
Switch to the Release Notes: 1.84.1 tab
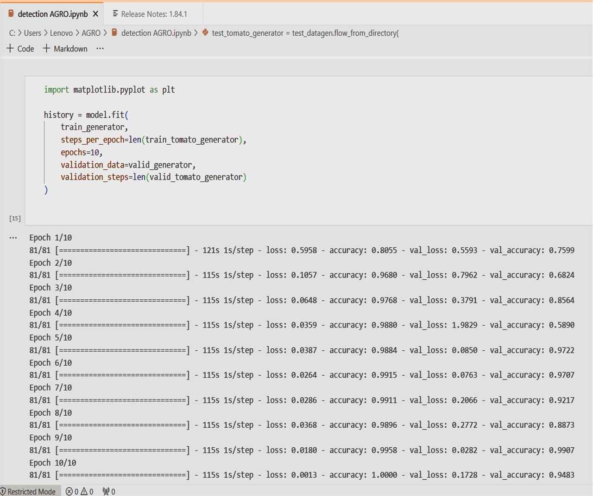click(x=154, y=14)
